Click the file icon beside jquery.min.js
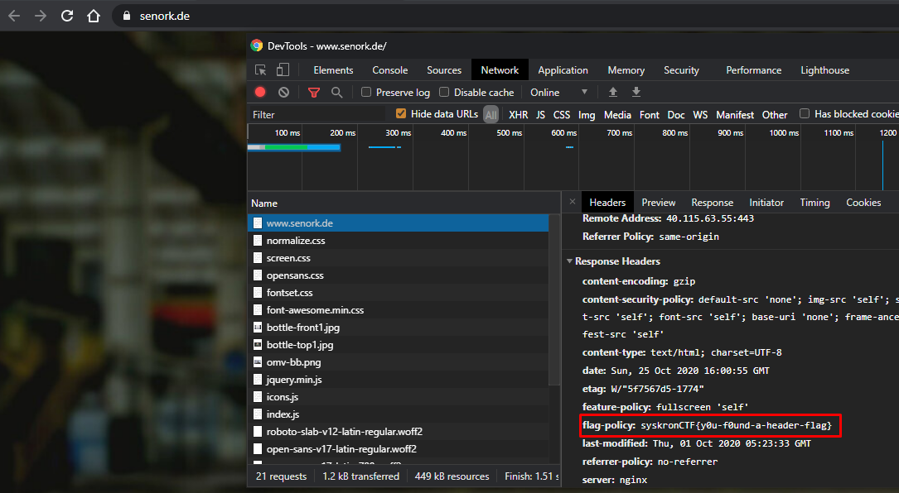The image size is (899, 493). 258,380
